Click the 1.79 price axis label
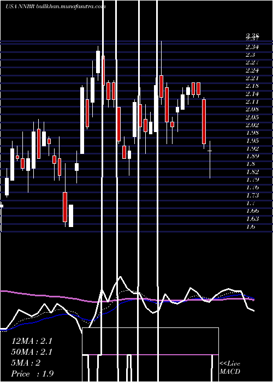 coord(252,180)
